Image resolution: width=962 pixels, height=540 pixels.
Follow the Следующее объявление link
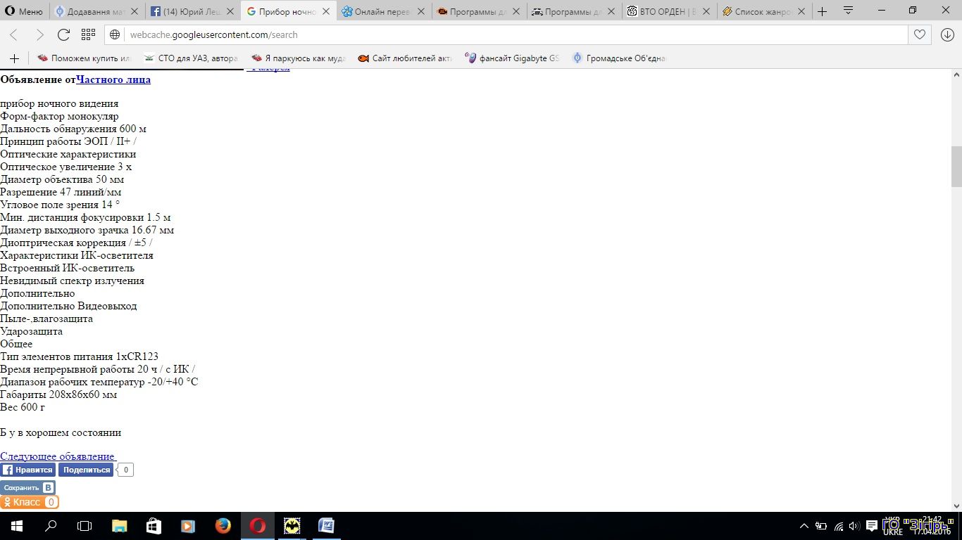tap(57, 456)
